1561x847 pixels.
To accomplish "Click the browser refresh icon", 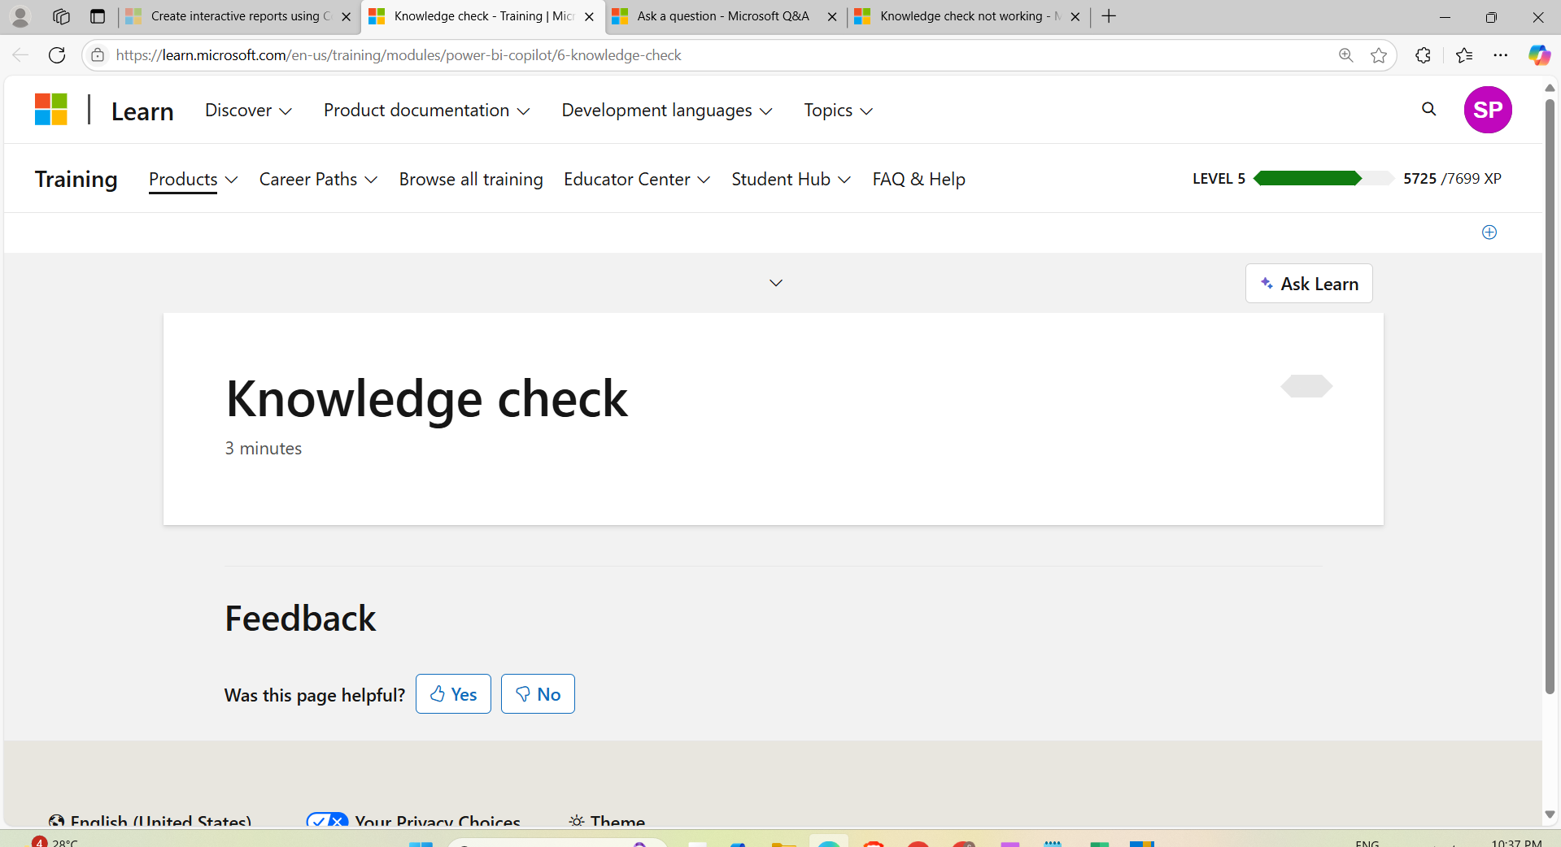I will point(57,55).
